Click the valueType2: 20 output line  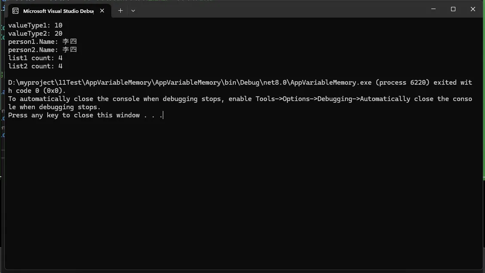click(x=35, y=34)
